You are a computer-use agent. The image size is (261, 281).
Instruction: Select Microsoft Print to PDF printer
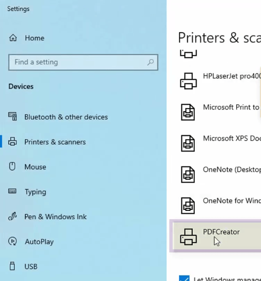click(231, 107)
